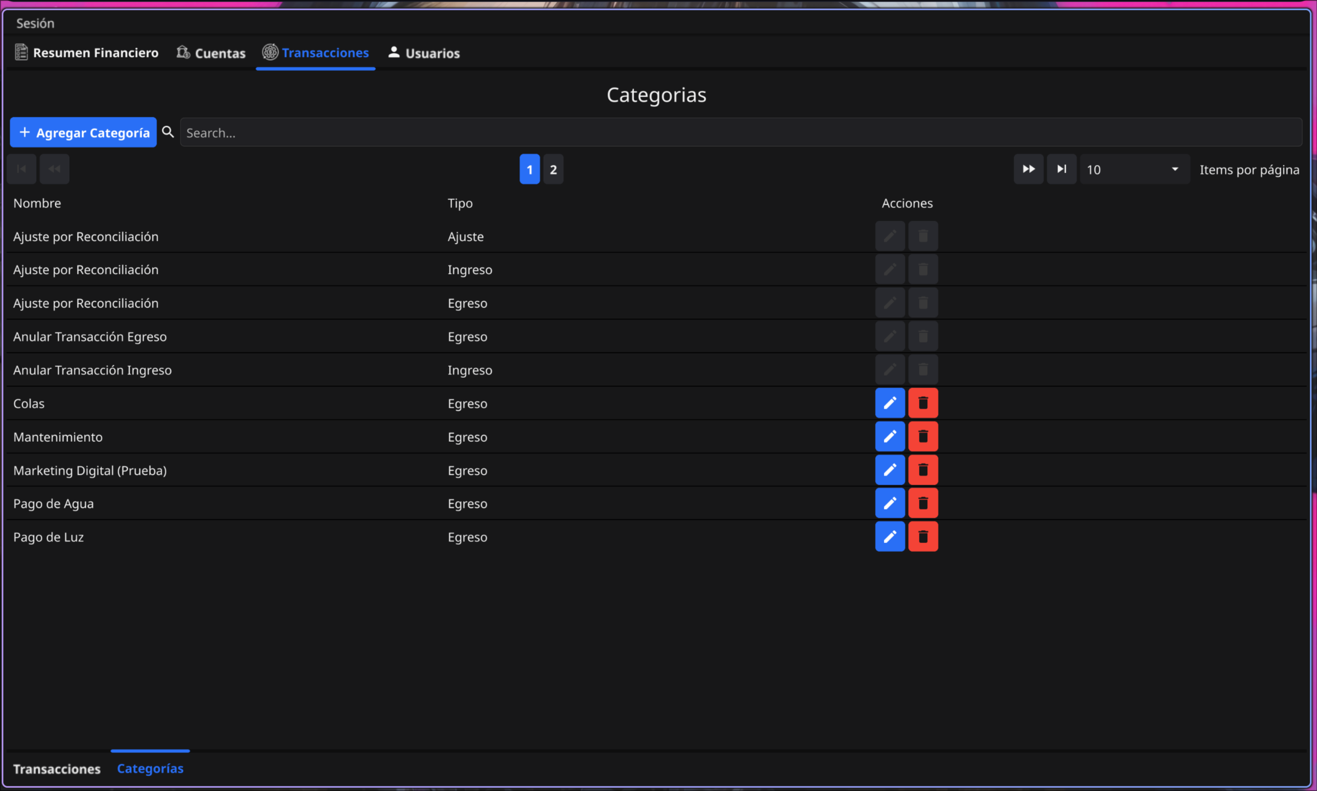Viewport: 1317px width, 791px height.
Task: Advance pages with the fast-forward icon
Action: pos(1029,169)
